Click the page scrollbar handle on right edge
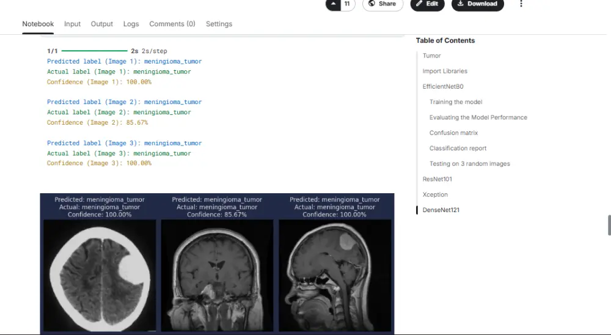611x335 pixels. click(x=609, y=225)
